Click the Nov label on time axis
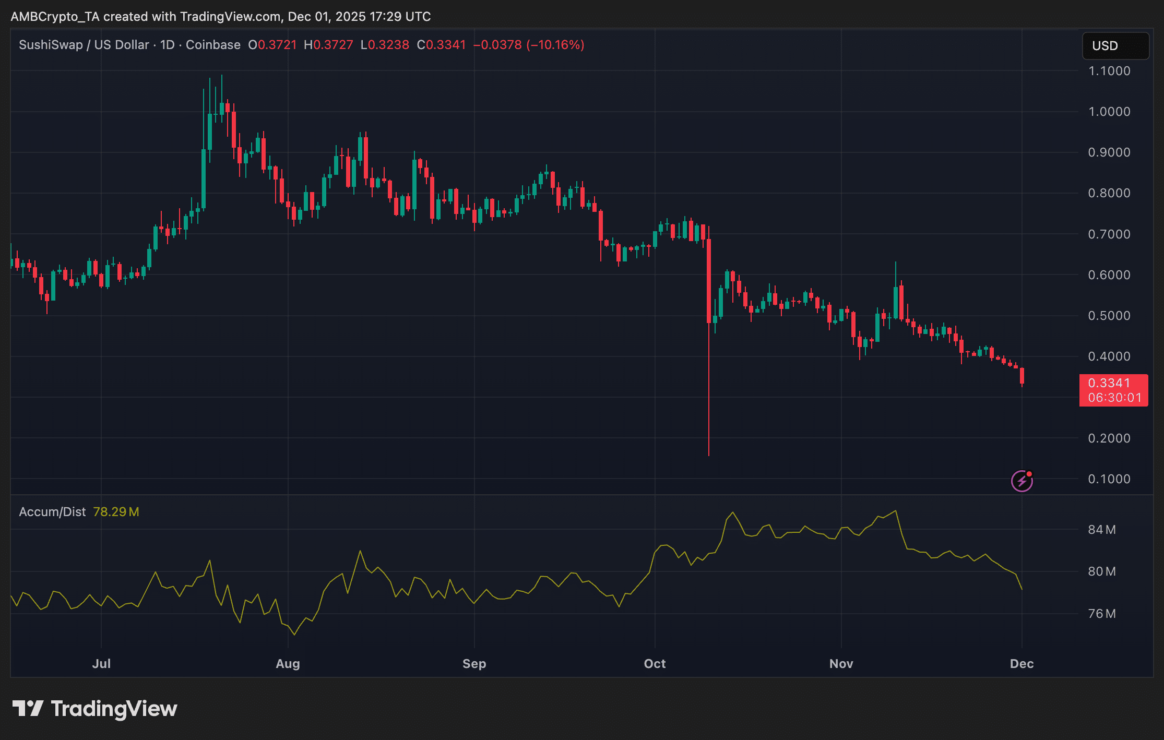 pyautogui.click(x=841, y=663)
